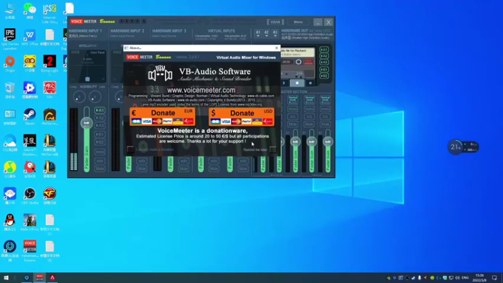
Task: Click the Gate audibility knob on input 1
Action: point(95,97)
